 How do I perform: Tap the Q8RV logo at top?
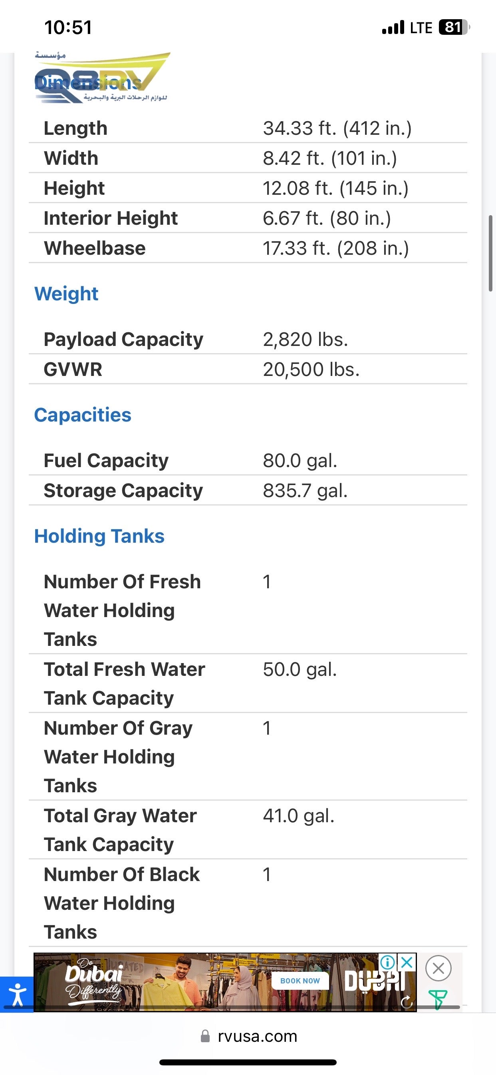point(102,78)
